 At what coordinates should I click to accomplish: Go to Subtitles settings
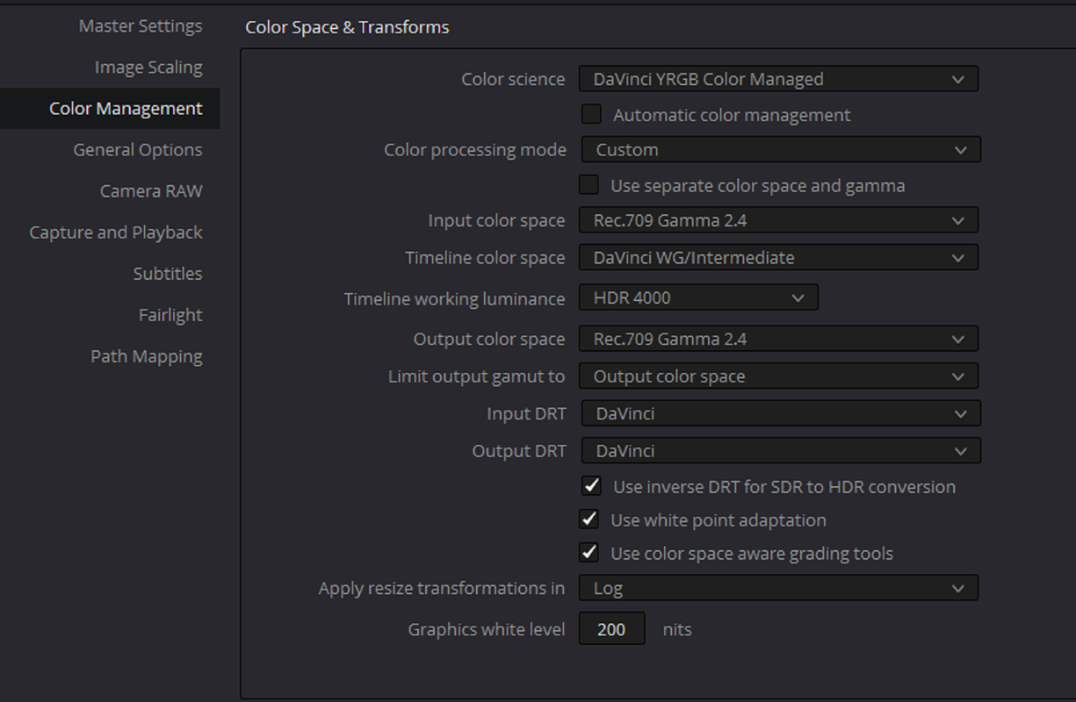168,274
